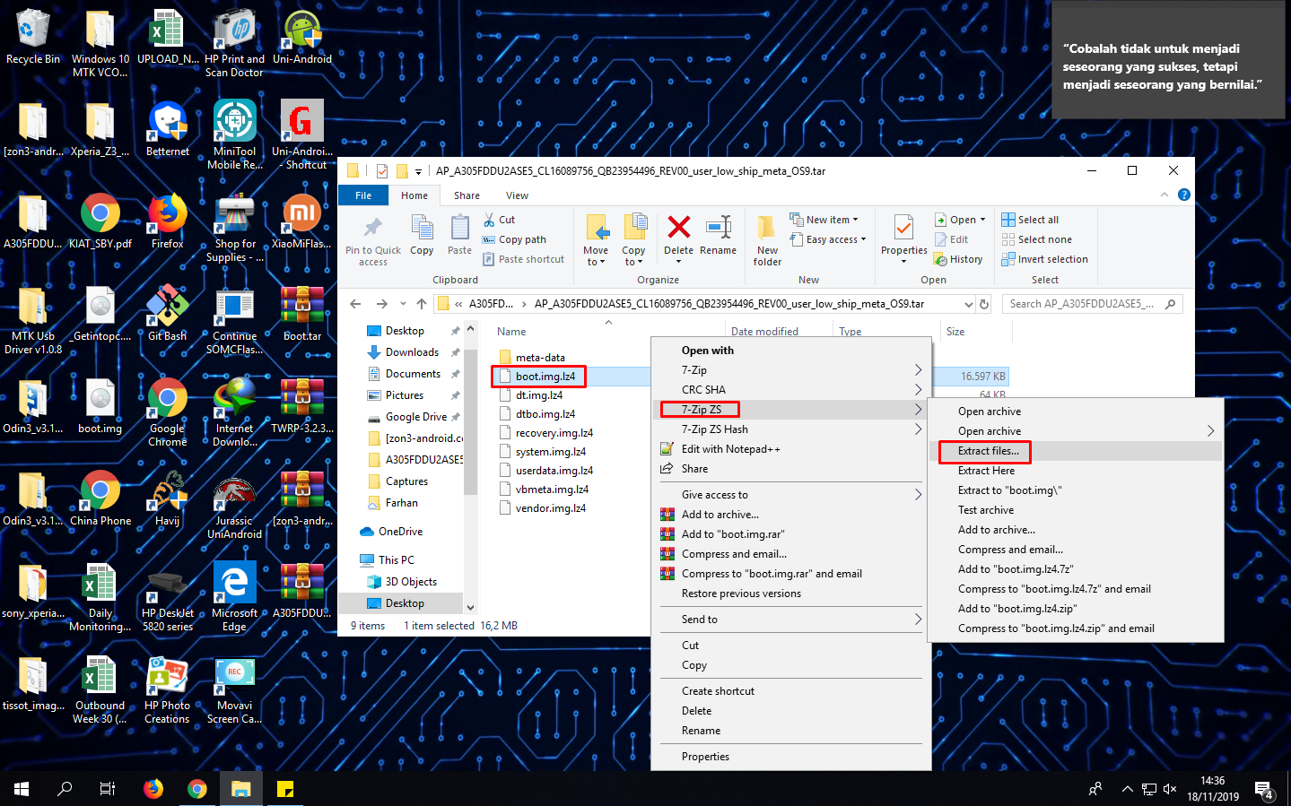Click Select none in the ribbon
The height and width of the screenshot is (806, 1291).
(1036, 239)
